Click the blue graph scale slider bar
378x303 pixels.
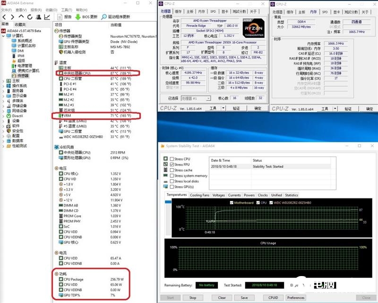[x=168, y=202]
